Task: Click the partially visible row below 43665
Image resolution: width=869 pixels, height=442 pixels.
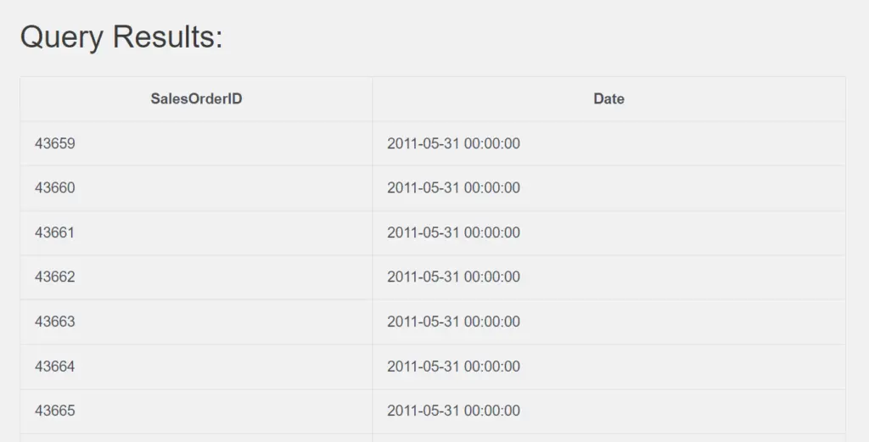Action: [x=433, y=438]
